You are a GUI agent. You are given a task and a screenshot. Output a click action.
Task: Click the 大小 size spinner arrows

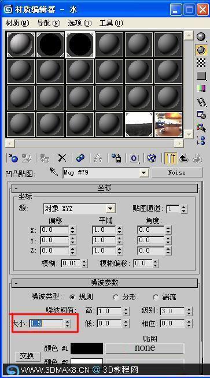pos(68,323)
